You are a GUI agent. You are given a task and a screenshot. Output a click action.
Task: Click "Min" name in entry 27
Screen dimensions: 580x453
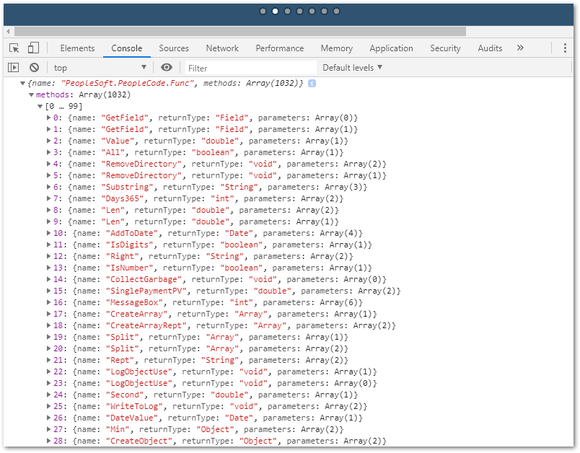[118, 429]
